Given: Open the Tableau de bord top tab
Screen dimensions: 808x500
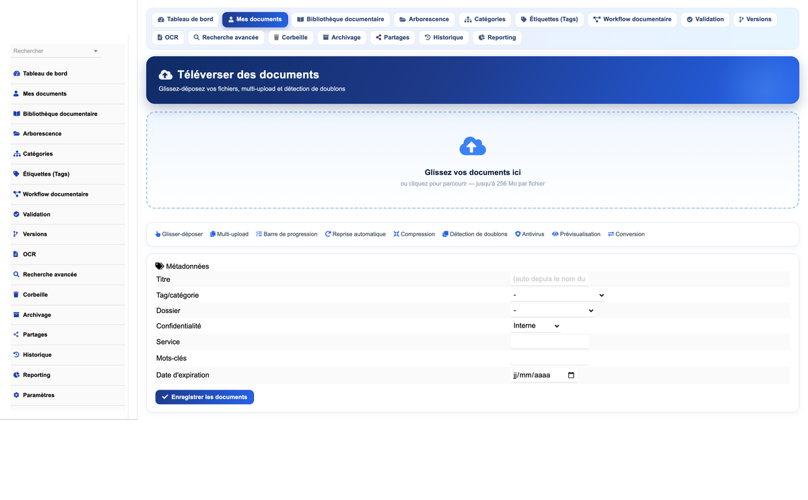Looking at the screenshot, I should pyautogui.click(x=185, y=20).
